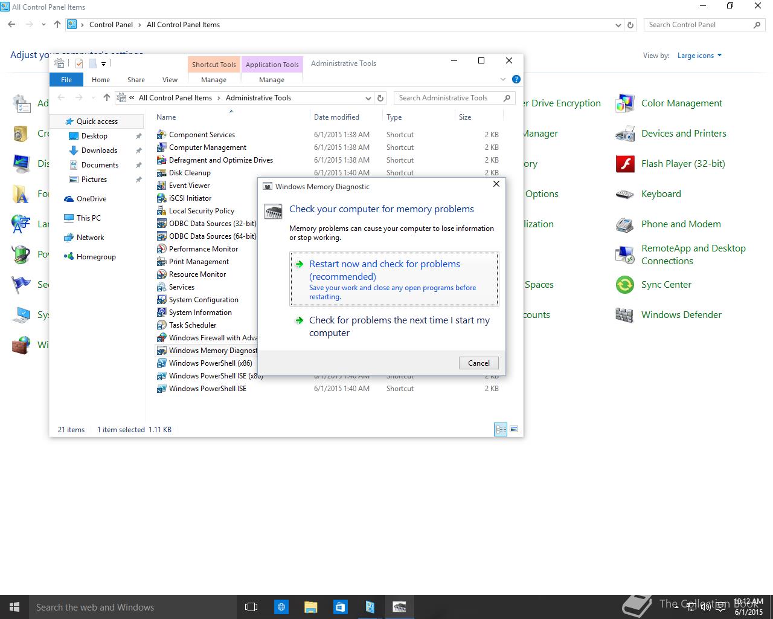Viewport: 773px width, 619px height.
Task: Open Windows PowerShell ISE icon
Action: click(161, 388)
